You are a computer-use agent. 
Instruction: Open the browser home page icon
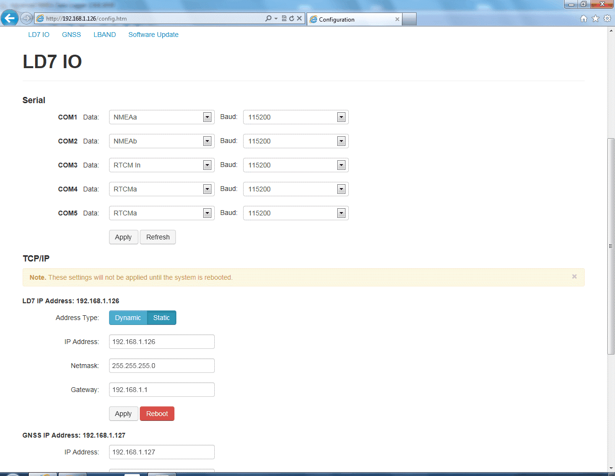point(584,19)
